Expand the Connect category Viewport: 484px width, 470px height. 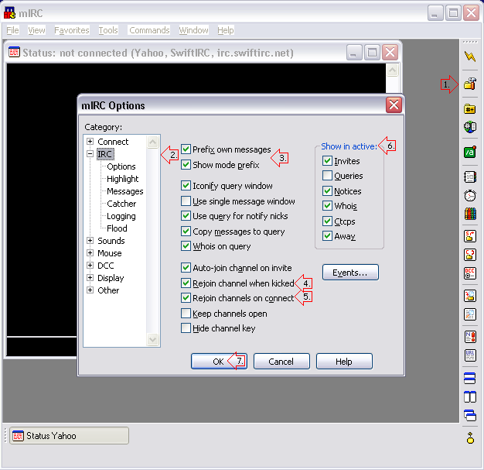(x=90, y=141)
